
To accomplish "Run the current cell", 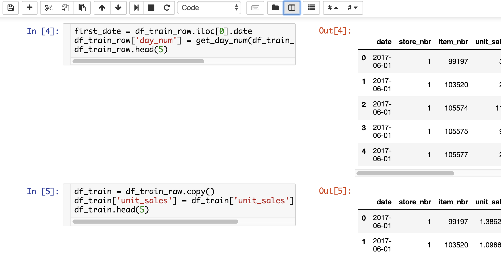I will coord(136,8).
